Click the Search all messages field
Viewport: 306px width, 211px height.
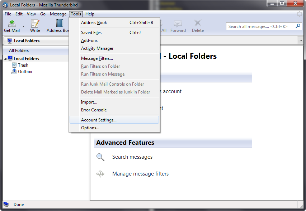260,27
